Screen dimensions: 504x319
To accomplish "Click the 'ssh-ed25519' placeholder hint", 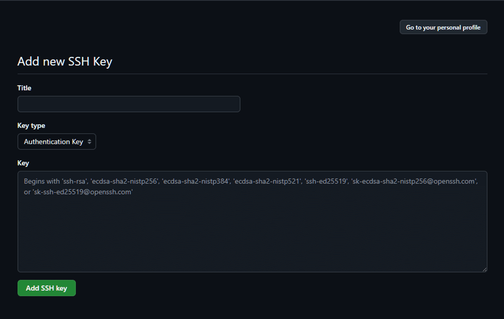I will click(x=326, y=181).
